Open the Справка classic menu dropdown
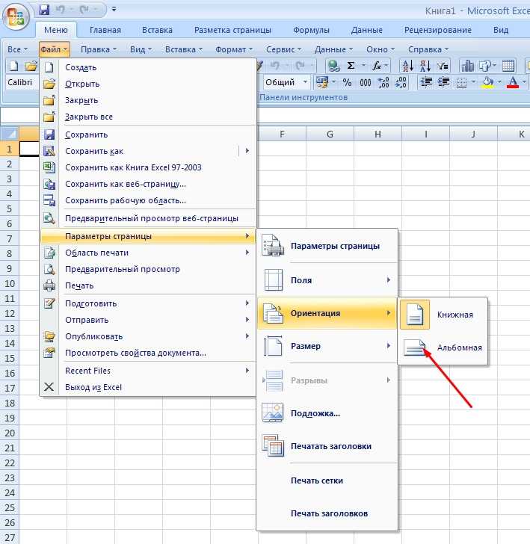The width and height of the screenshot is (530, 544). pos(428,49)
